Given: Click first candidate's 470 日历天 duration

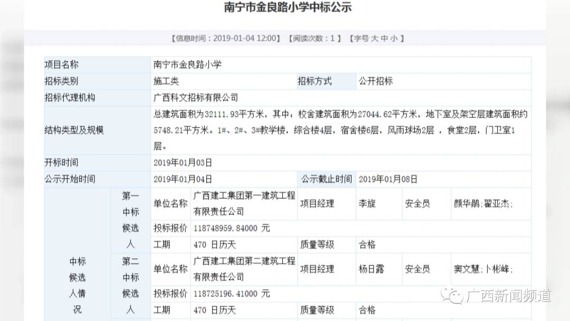Looking at the screenshot, I should pos(214,244).
